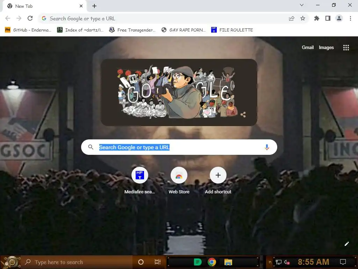Open the Web Store shortcut
The height and width of the screenshot is (269, 358).
(179, 181)
